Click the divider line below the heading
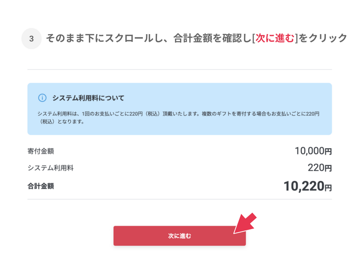 179,70
